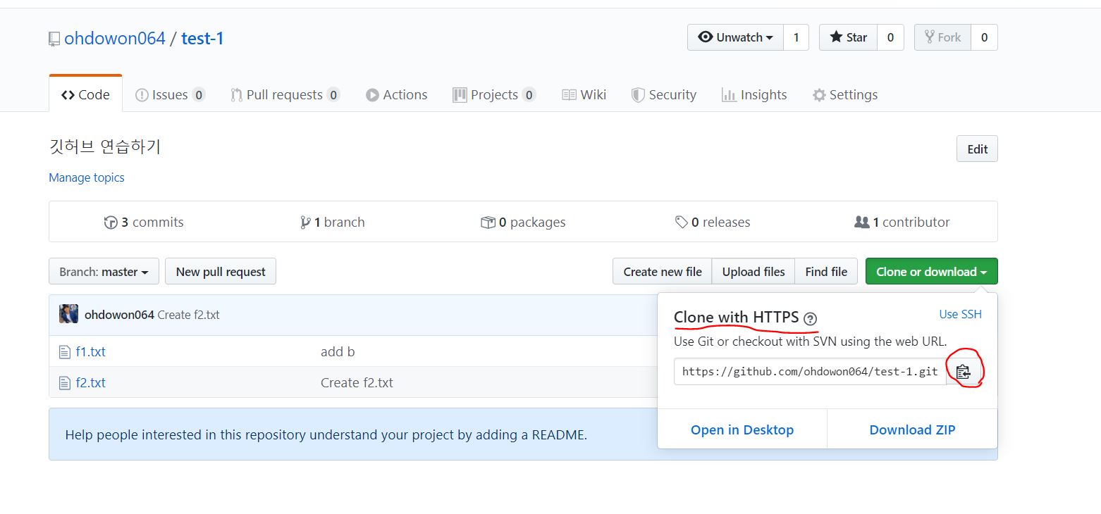The image size is (1101, 514).
Task: View the 3 commits history
Action: (144, 222)
